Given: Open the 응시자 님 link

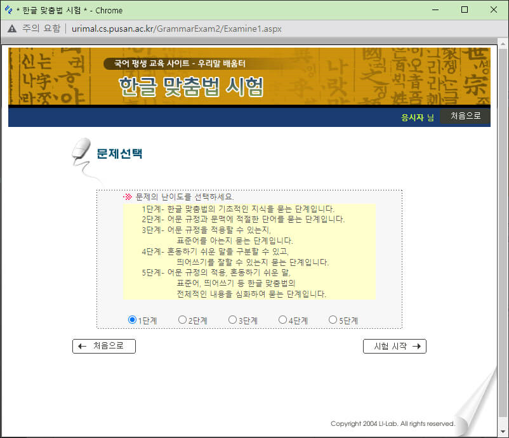Looking at the screenshot, I should pos(417,117).
